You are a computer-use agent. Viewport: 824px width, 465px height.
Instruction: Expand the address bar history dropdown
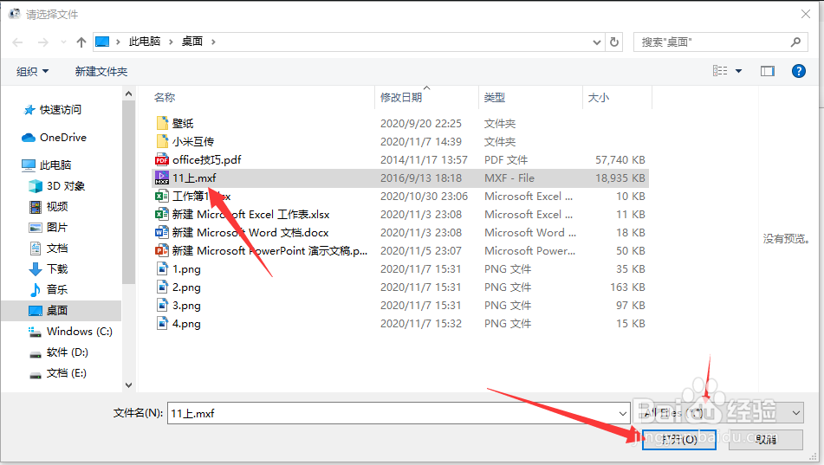(x=596, y=42)
